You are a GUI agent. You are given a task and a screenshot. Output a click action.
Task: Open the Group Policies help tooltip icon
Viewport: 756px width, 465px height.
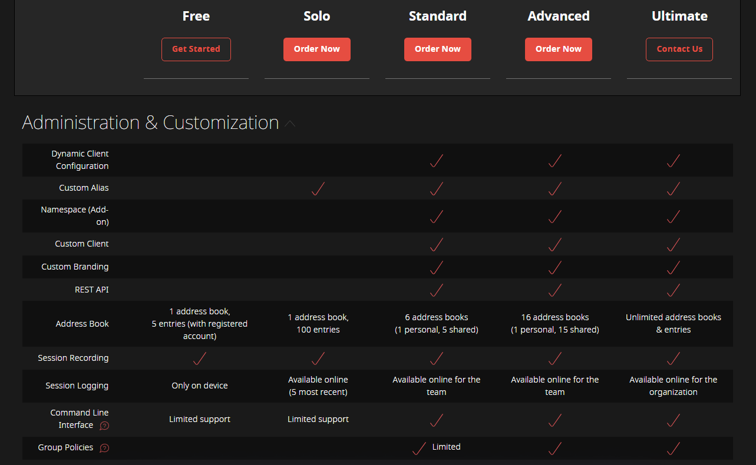[104, 448]
